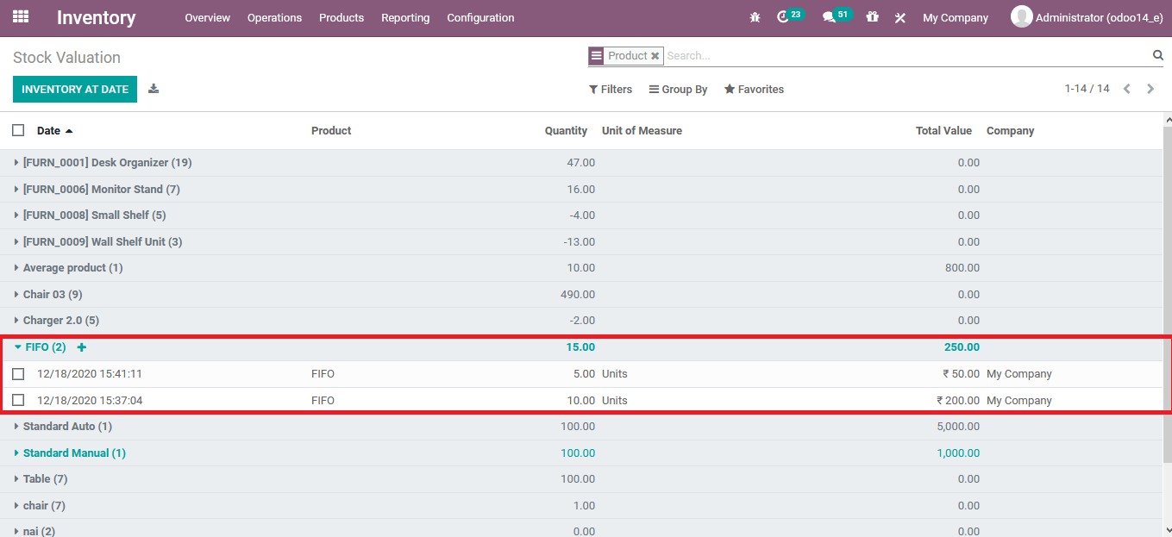Download the stock valuation export icon
Viewport: 1172px width, 537px height.
point(154,89)
